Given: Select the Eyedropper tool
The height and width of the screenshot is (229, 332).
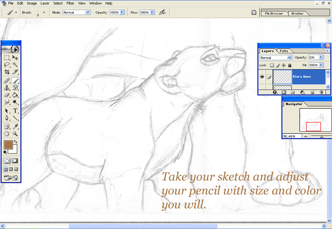Looking at the screenshot, I should [15, 127].
